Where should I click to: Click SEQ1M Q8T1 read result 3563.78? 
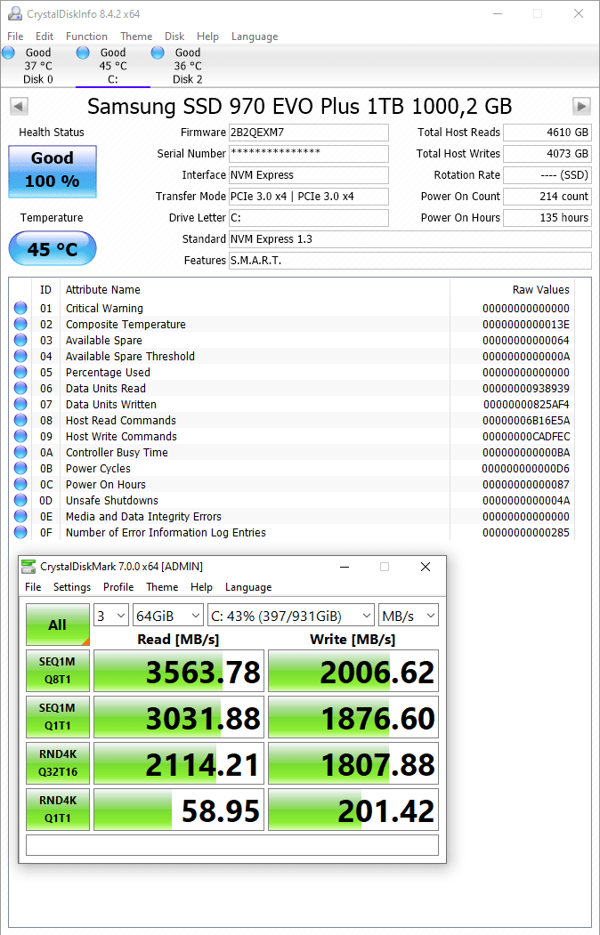tap(179, 671)
